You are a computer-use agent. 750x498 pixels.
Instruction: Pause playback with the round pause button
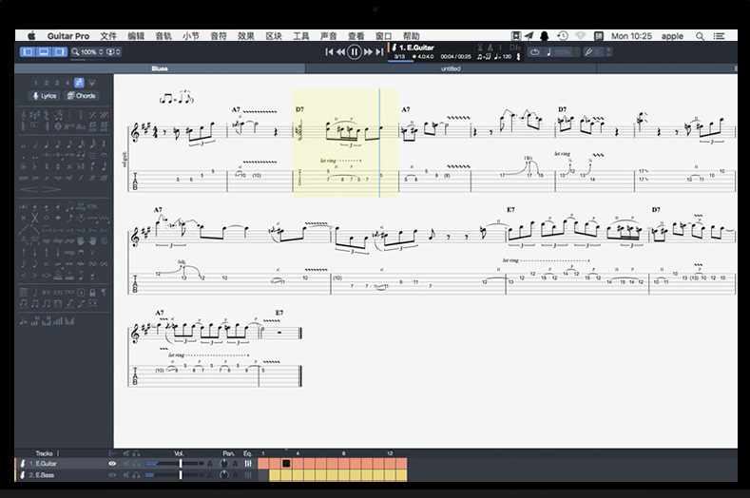pyautogui.click(x=354, y=51)
